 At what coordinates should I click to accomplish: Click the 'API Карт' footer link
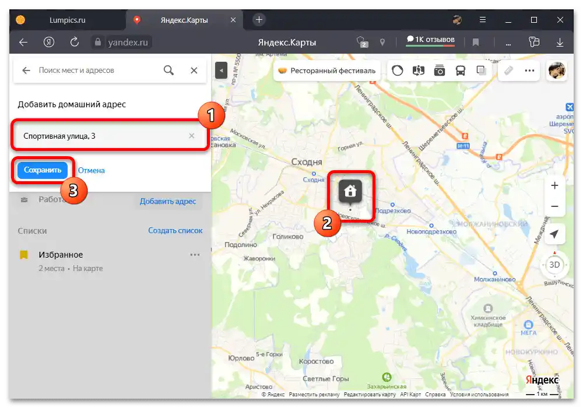click(x=410, y=394)
